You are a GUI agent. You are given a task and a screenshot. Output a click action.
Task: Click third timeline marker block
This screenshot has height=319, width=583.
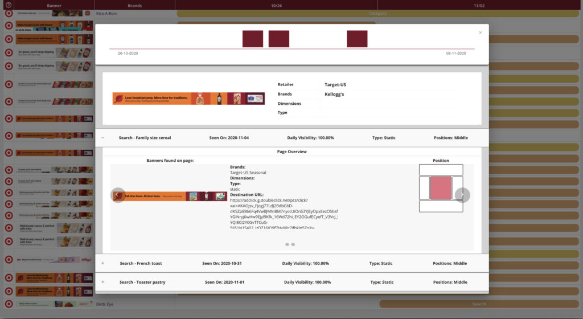pyautogui.click(x=357, y=39)
